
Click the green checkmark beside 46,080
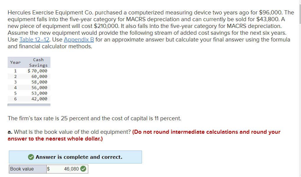pos(83,169)
